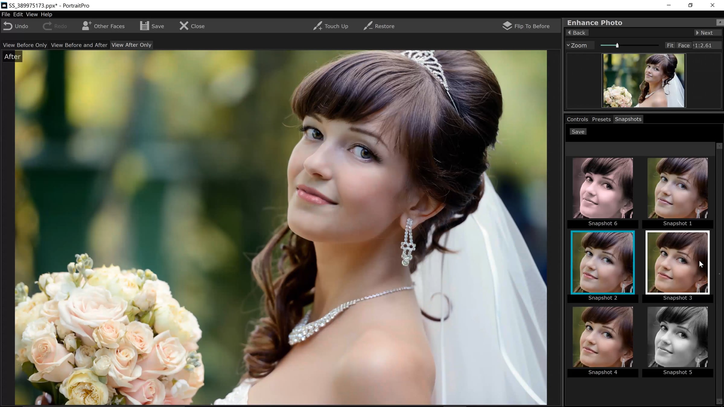Select the Touch Up brush tool
724x407 pixels.
pos(317,26)
